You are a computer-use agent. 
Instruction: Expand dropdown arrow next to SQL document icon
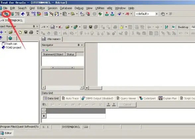point(57,27)
